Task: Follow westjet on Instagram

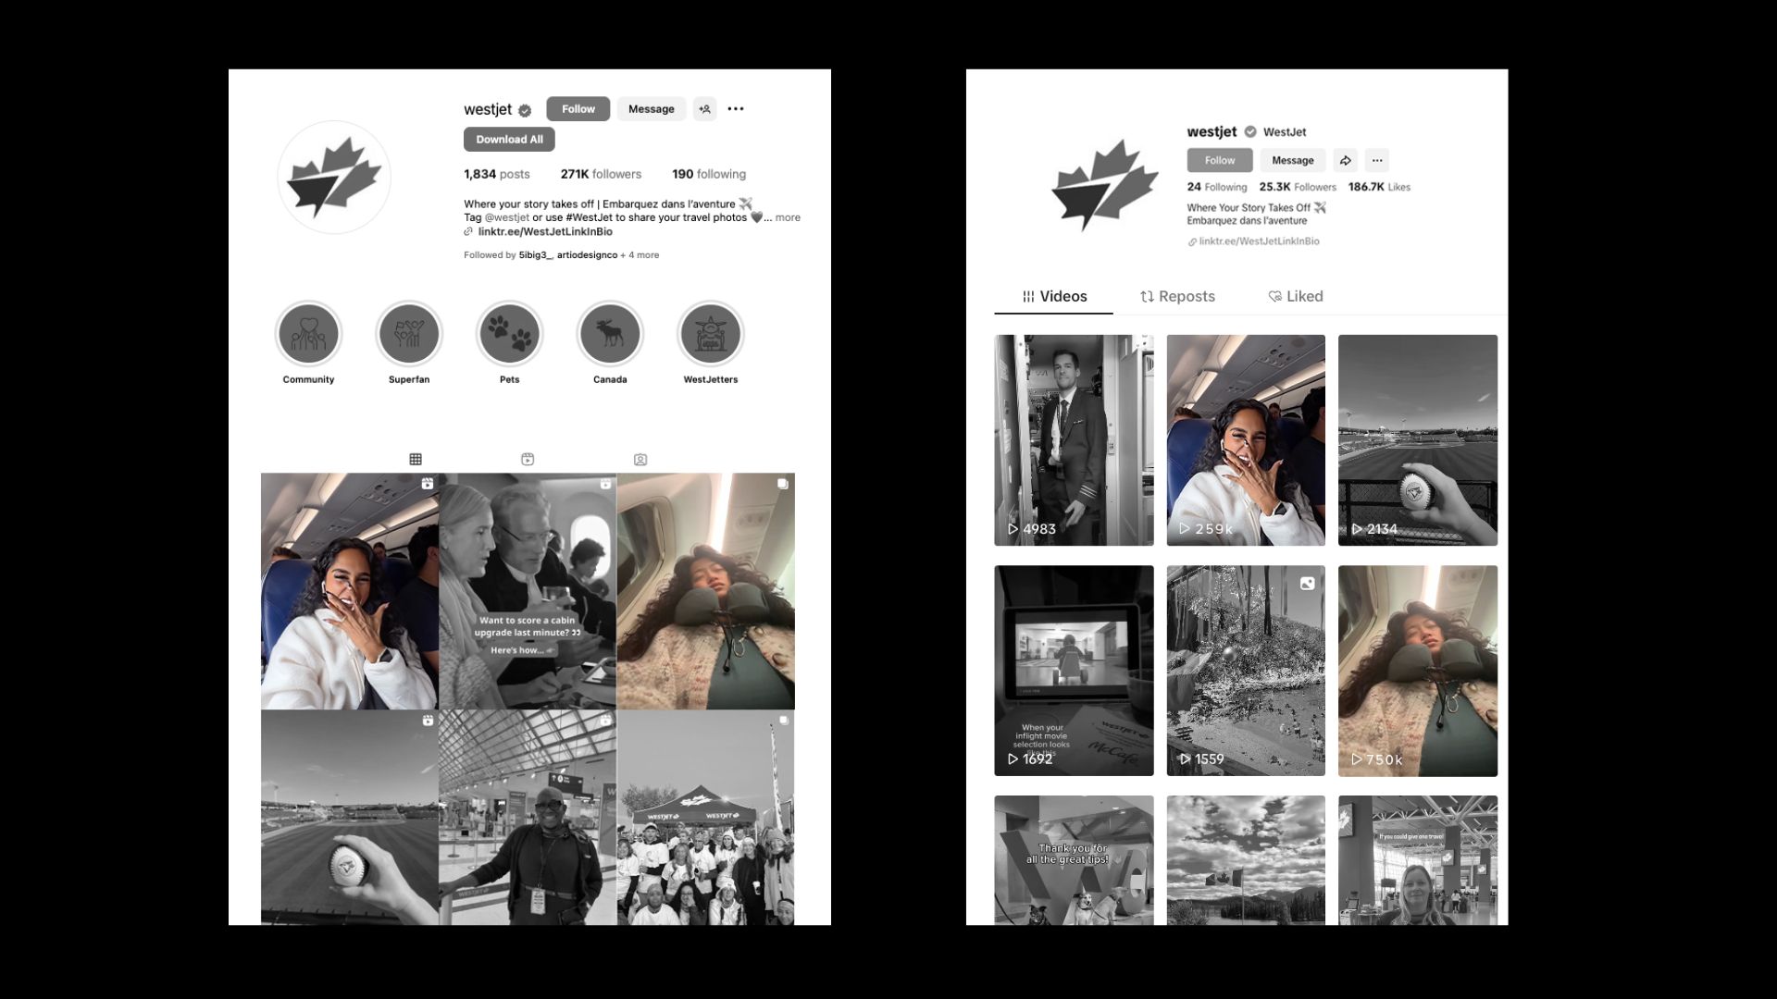Action: [x=578, y=109]
